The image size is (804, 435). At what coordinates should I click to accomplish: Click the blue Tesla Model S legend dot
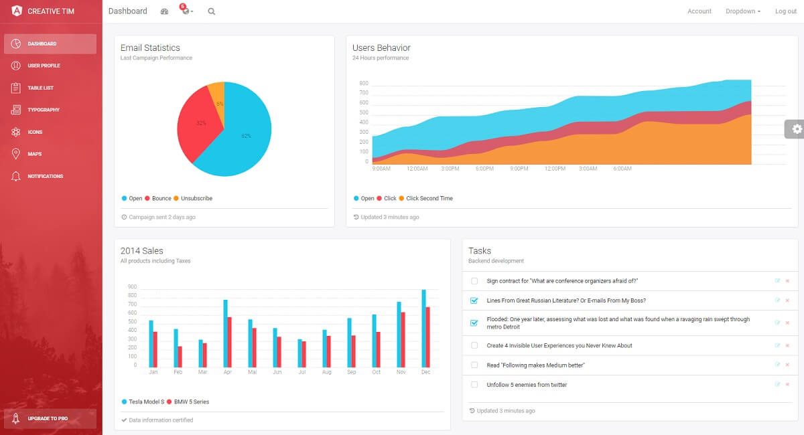[124, 402]
